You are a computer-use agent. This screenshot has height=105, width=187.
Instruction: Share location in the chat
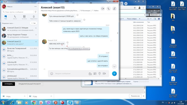pos(100,74)
